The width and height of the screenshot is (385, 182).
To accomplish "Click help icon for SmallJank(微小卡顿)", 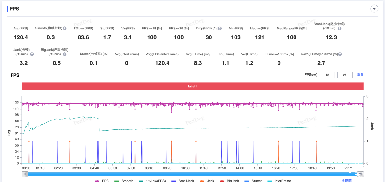I will (x=339, y=29).
